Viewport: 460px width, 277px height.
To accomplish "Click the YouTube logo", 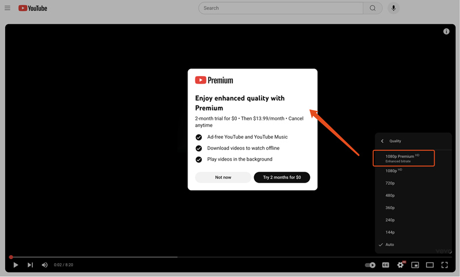I will tap(33, 8).
